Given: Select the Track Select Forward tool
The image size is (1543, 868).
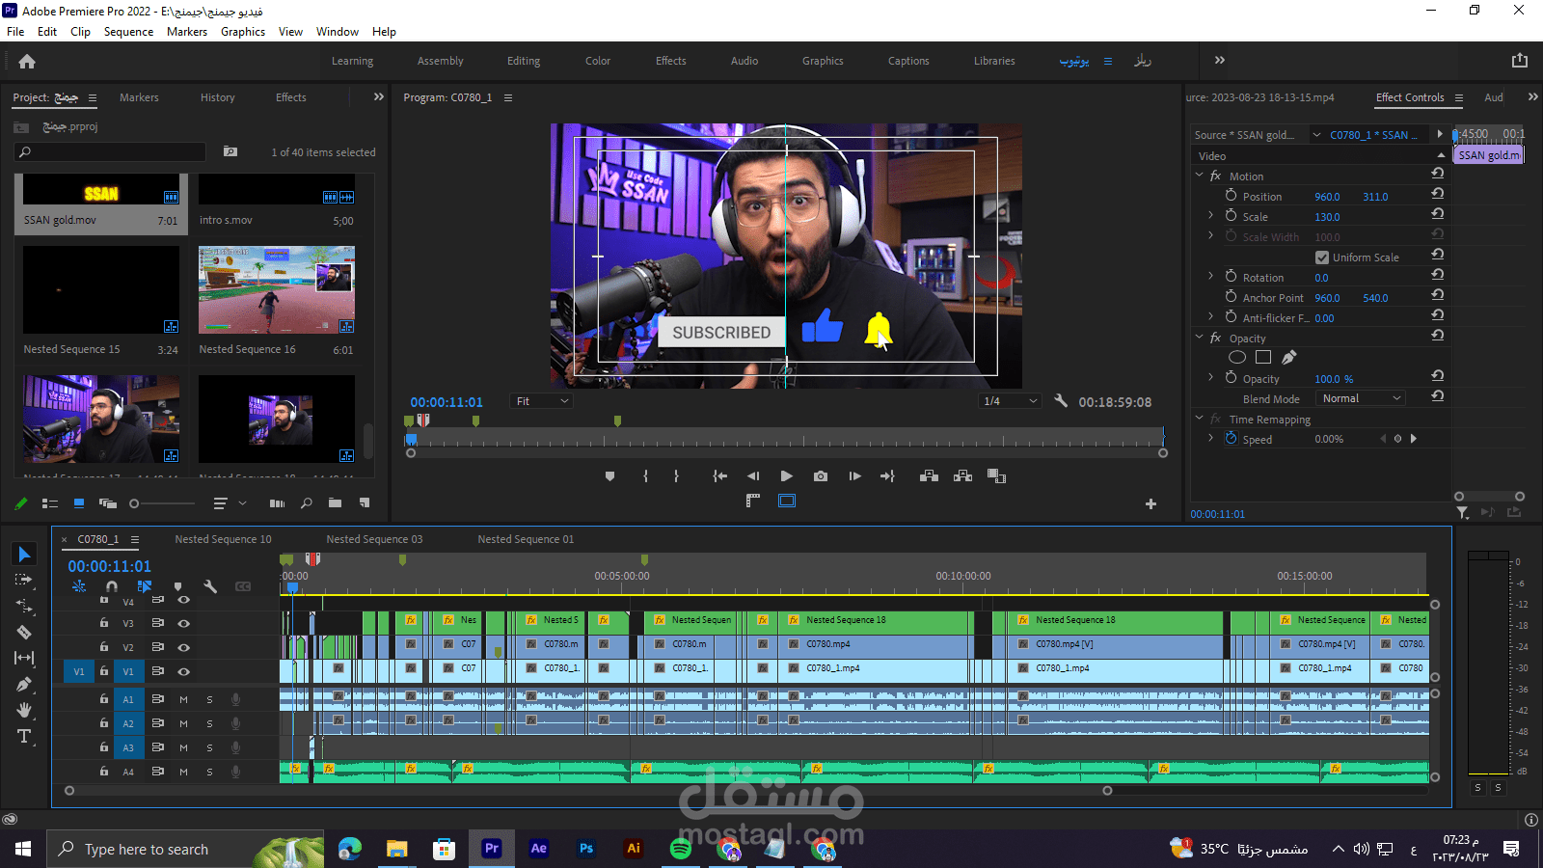Looking at the screenshot, I should 24,580.
